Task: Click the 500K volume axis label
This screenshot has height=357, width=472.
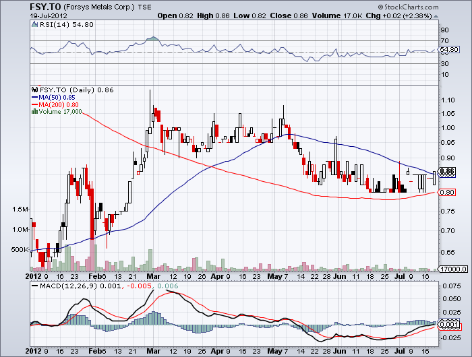Action: click(x=20, y=250)
